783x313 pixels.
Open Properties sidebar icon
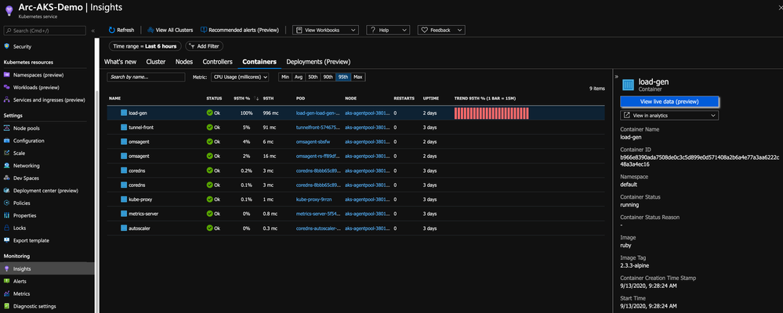tap(7, 215)
